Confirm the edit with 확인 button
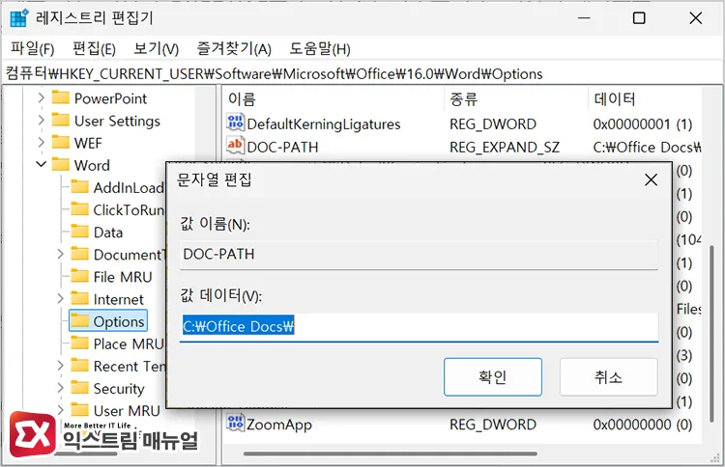Viewport: 725px width, 467px height. 493,377
